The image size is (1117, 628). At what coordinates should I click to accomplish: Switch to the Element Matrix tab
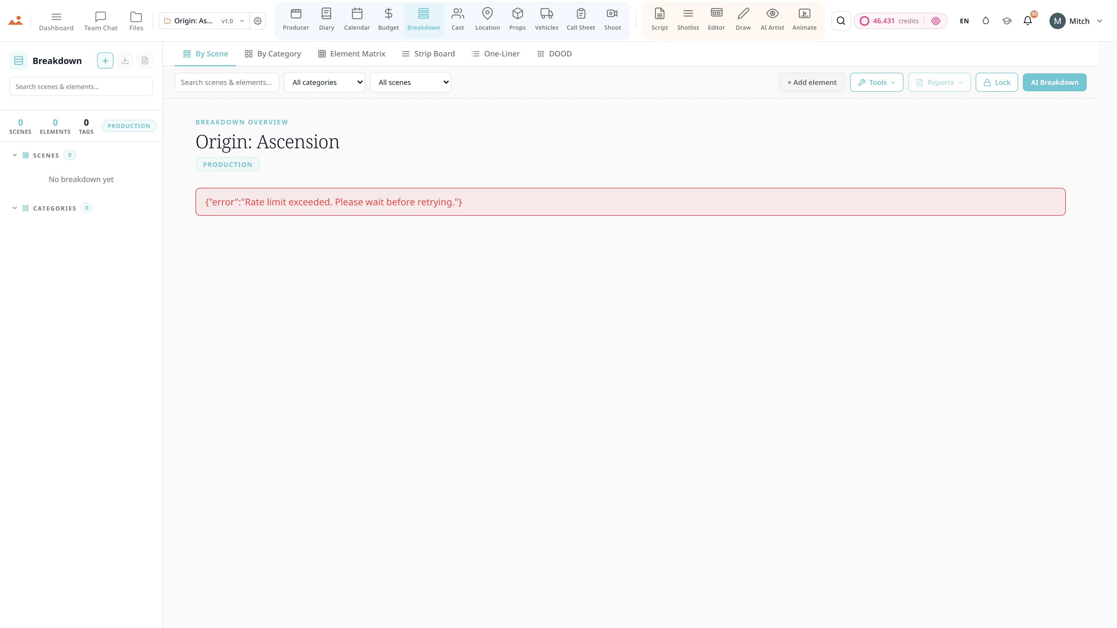(x=352, y=54)
